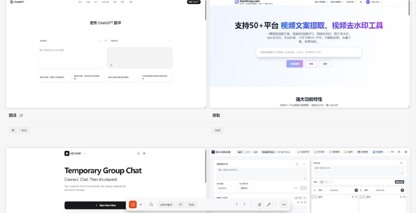The width and height of the screenshot is (416, 213).
Task: Open the external link icon next to 翻译
Action: (x=21, y=116)
